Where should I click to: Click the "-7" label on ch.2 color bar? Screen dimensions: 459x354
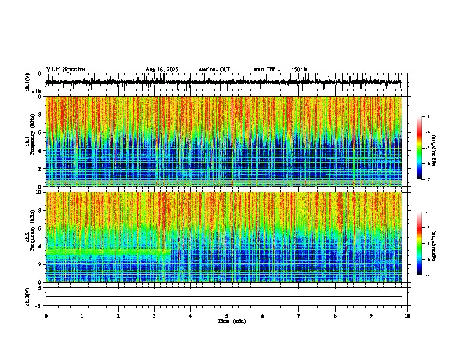pyautogui.click(x=428, y=275)
